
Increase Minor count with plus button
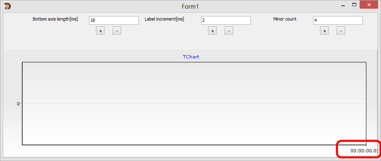click(325, 30)
